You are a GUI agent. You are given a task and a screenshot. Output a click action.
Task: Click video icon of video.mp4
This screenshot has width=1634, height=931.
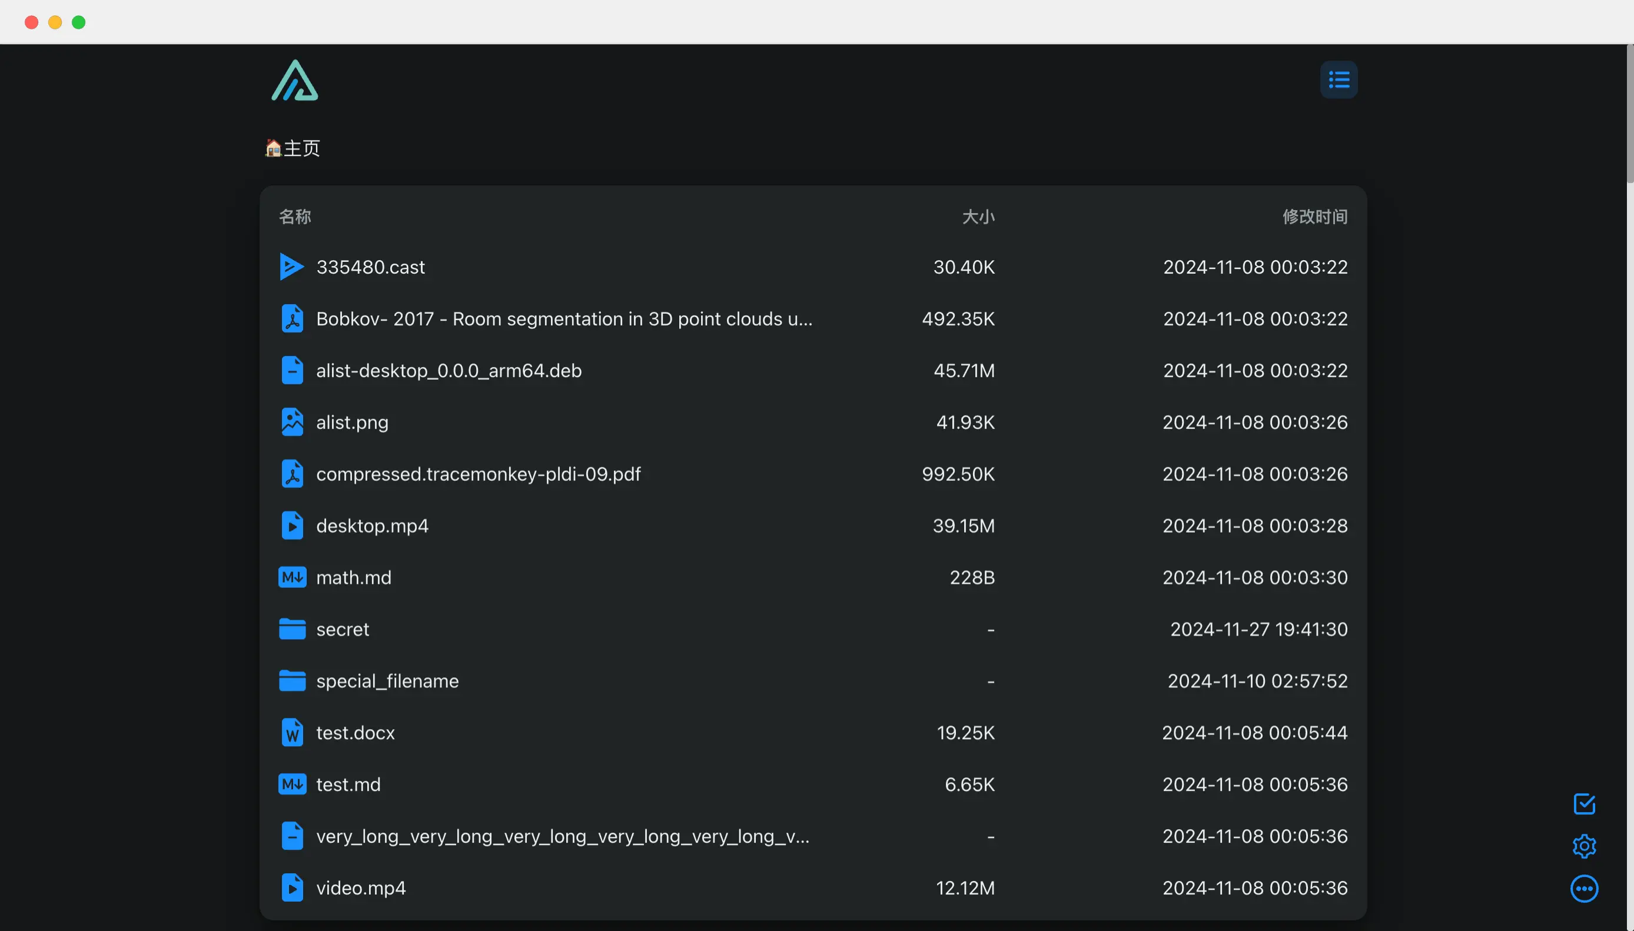pyautogui.click(x=293, y=888)
